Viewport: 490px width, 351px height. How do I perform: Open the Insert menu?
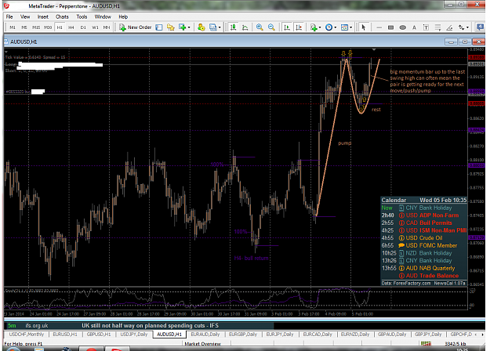(43, 17)
